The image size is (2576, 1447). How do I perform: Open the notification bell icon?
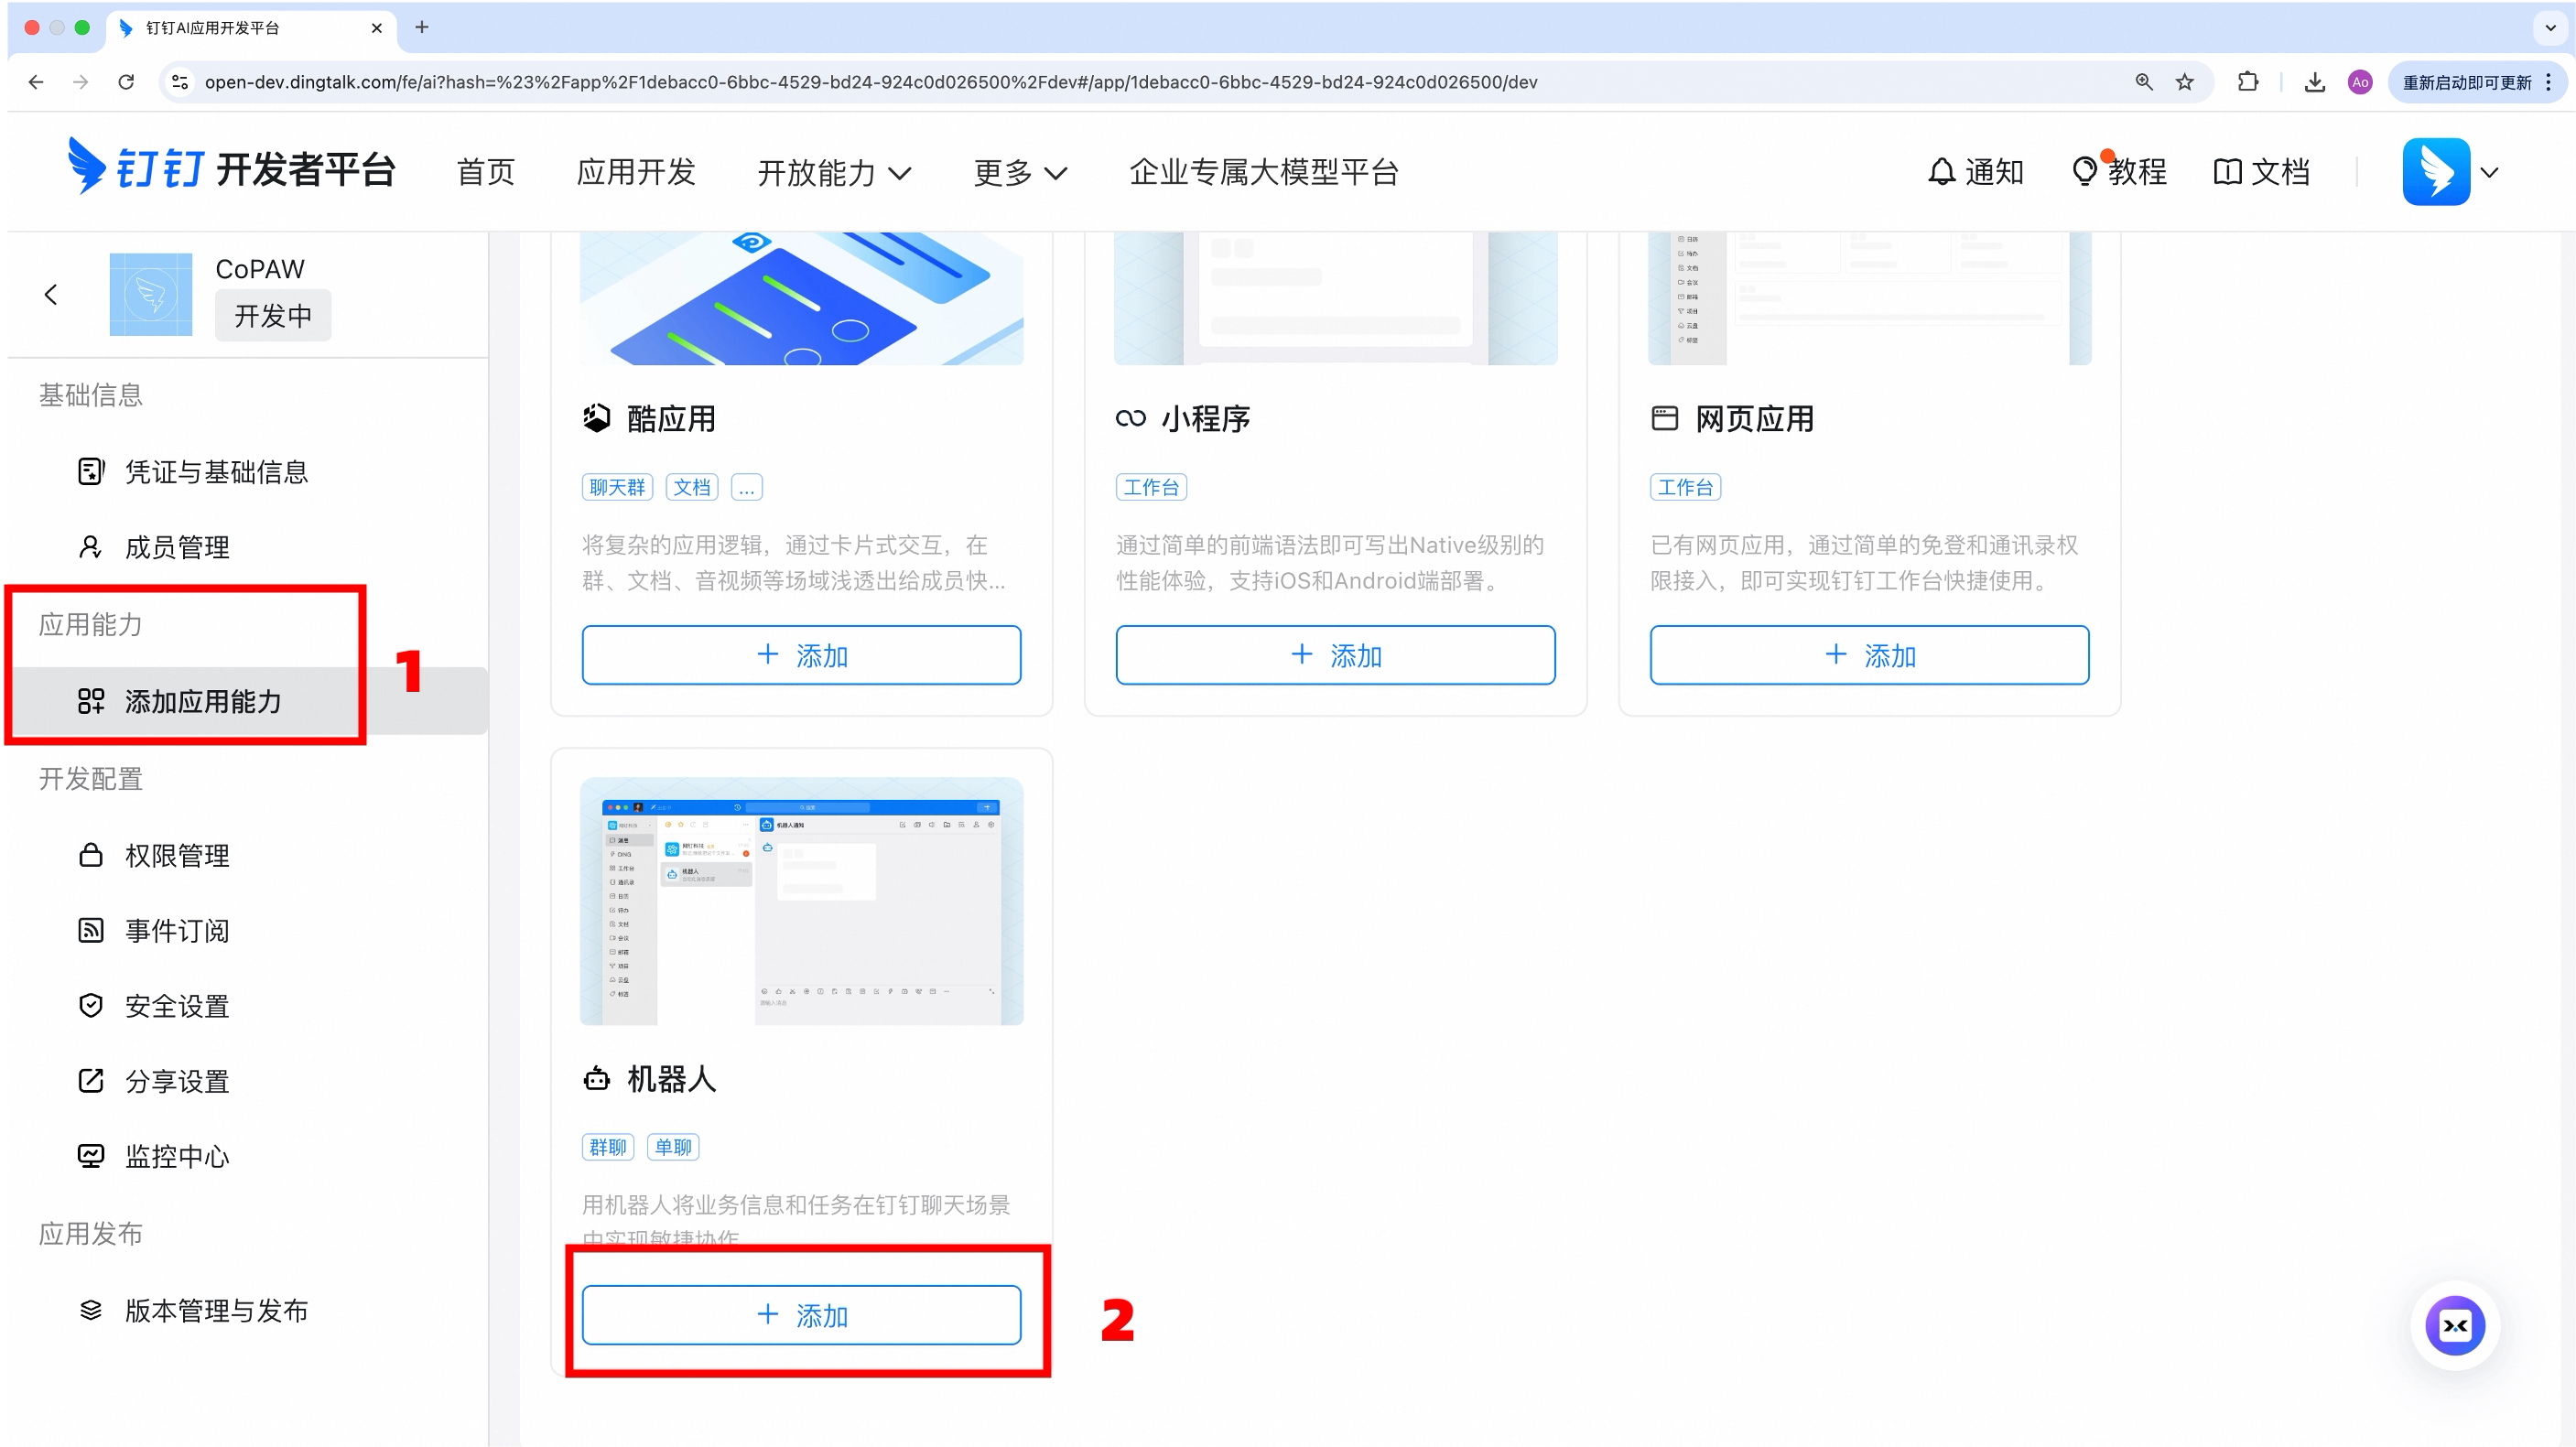click(1941, 172)
